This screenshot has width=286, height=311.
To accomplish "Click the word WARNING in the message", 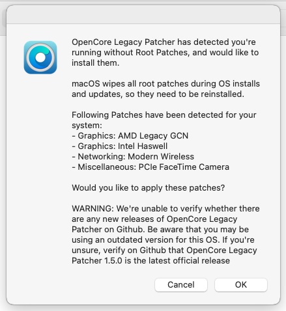I will [x=93, y=208].
